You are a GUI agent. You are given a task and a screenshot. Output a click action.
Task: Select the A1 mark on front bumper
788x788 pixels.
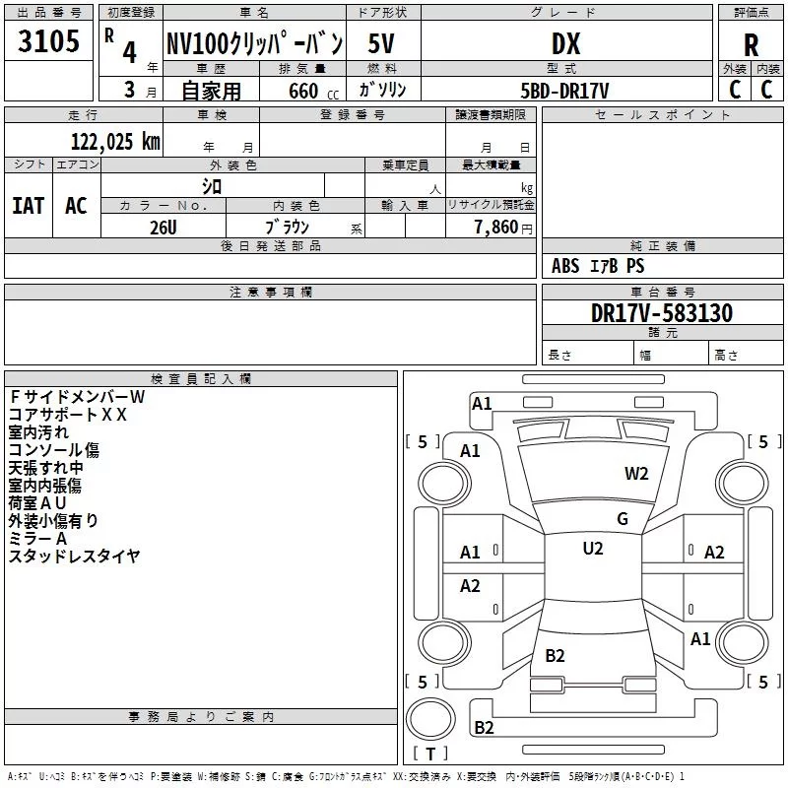pos(482,403)
